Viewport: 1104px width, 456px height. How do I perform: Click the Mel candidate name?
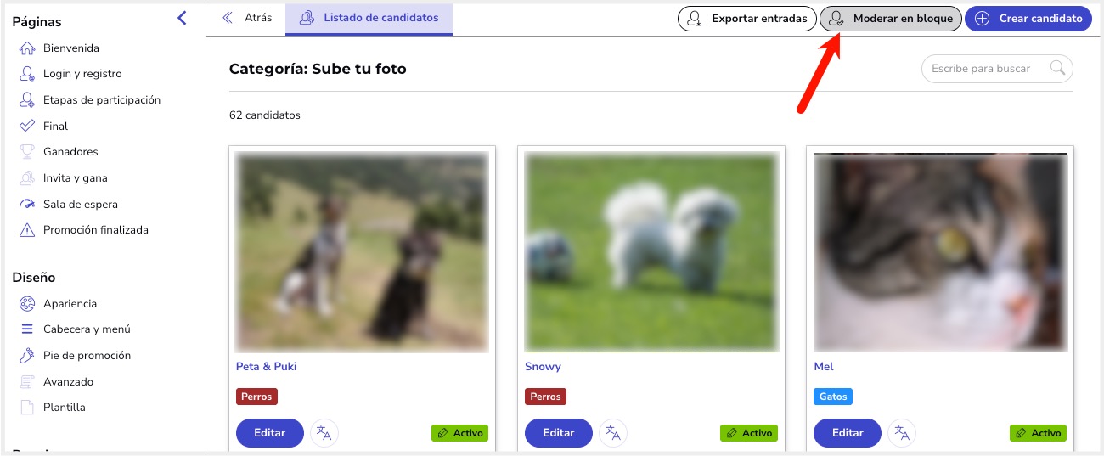(x=824, y=367)
